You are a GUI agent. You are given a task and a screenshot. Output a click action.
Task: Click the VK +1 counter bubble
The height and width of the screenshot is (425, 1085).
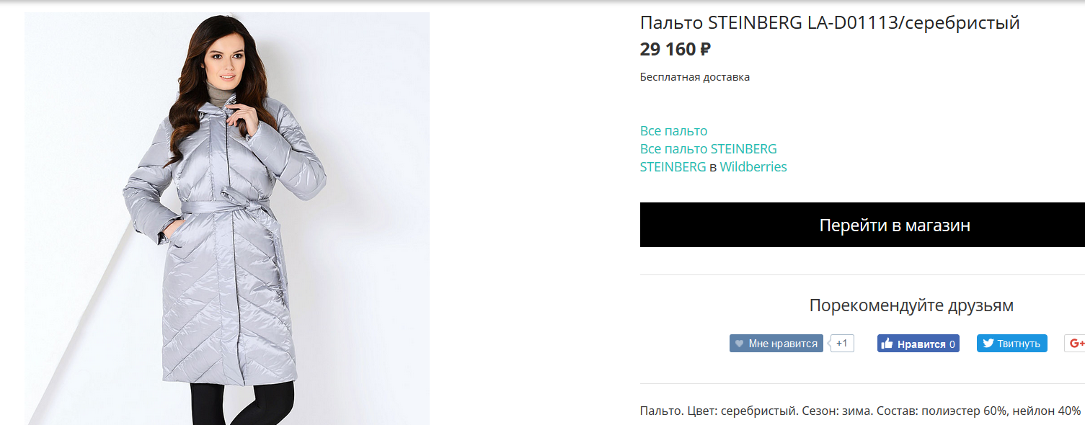[x=842, y=343]
